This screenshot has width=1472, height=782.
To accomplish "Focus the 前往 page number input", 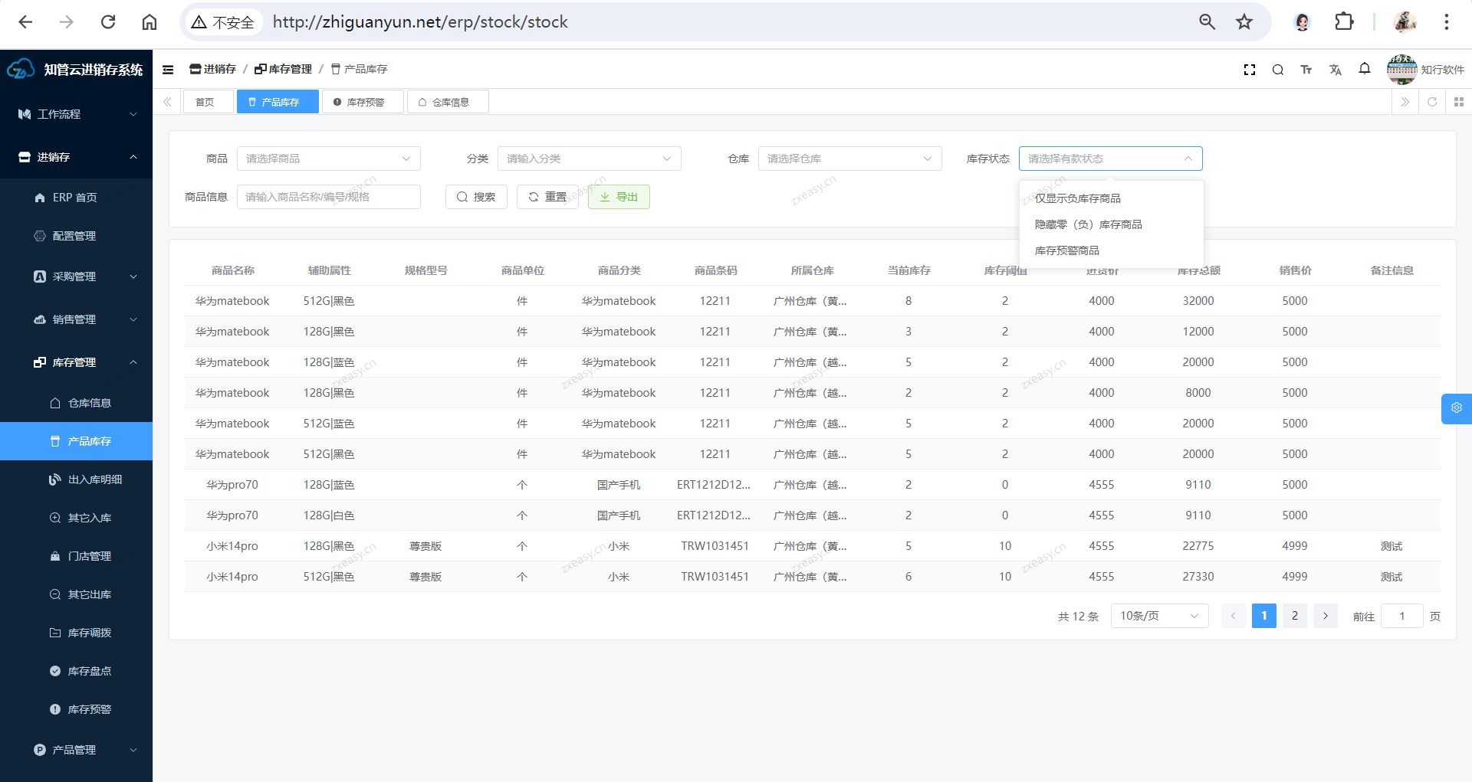I will pos(1401,616).
